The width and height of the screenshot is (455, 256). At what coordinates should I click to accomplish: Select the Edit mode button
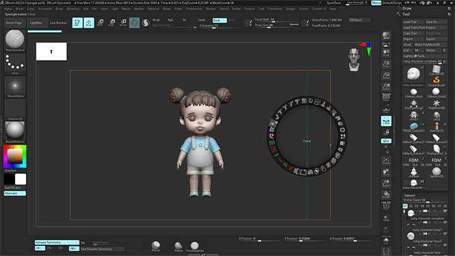(x=77, y=23)
